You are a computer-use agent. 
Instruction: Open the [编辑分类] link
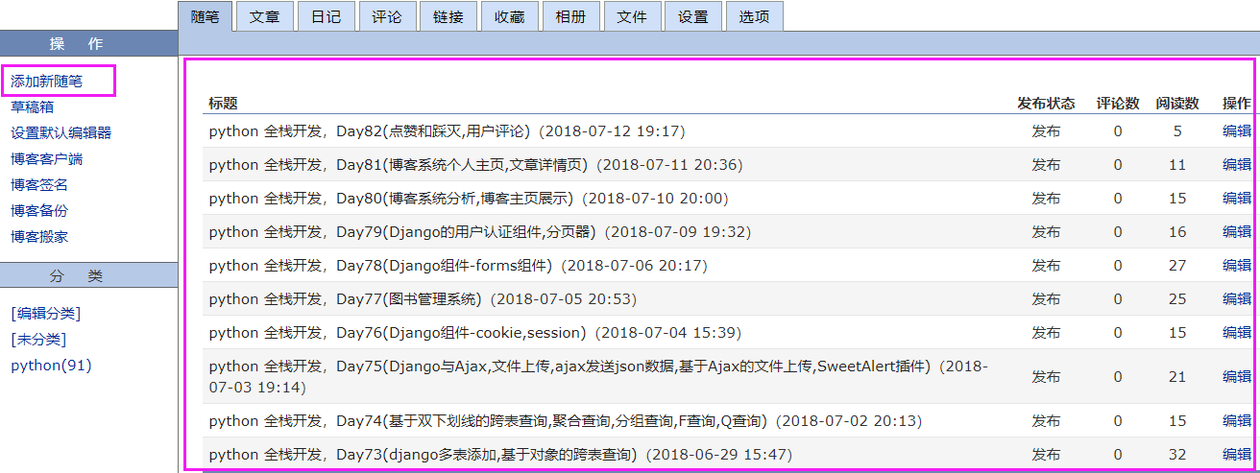coord(46,314)
